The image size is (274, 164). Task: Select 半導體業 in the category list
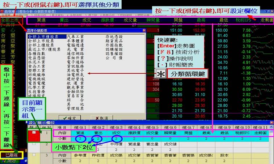click(76, 41)
